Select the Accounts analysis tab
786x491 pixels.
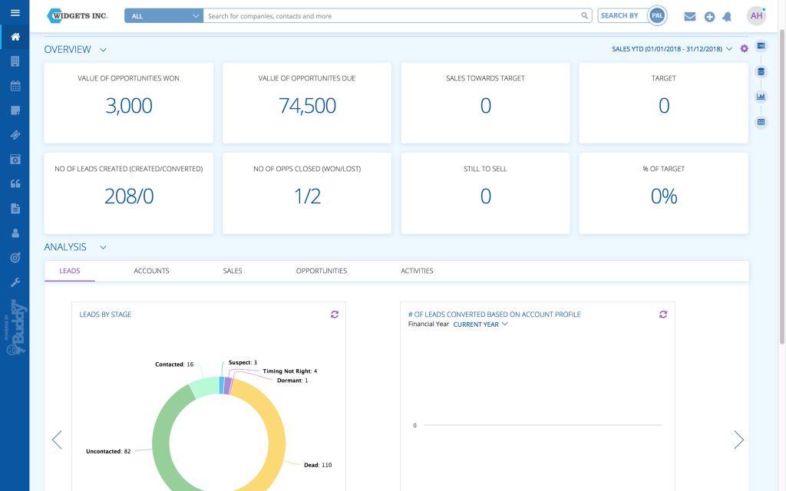click(x=151, y=271)
